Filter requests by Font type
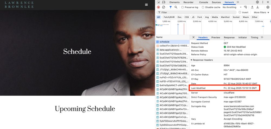Image resolution: width=271 pixels, height=129 pixels. [x=200, y=17]
